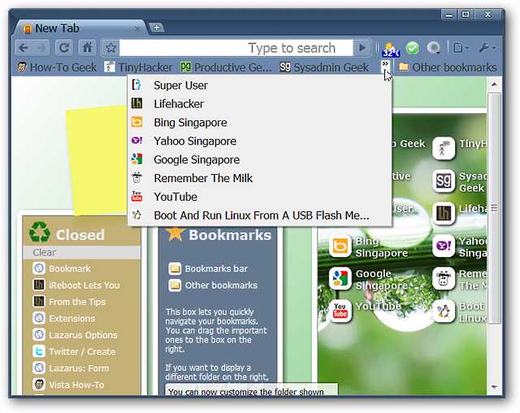Viewport: 520px width, 413px height.
Task: Open the wrench Tools menu dropdown
Action: coord(487,48)
